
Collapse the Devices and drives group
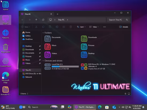[x=43, y=61]
